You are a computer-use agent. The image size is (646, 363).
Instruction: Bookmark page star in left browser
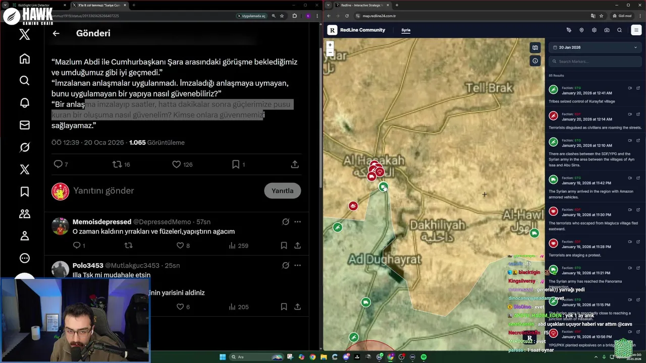coord(282,16)
